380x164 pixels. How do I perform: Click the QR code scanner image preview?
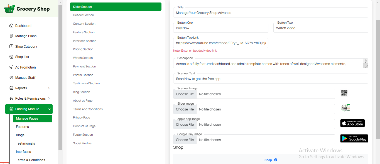(344, 93)
